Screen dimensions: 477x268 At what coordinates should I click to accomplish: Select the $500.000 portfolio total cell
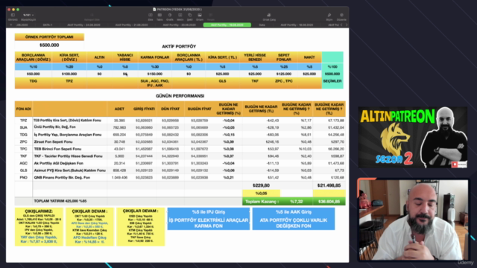[49, 45]
